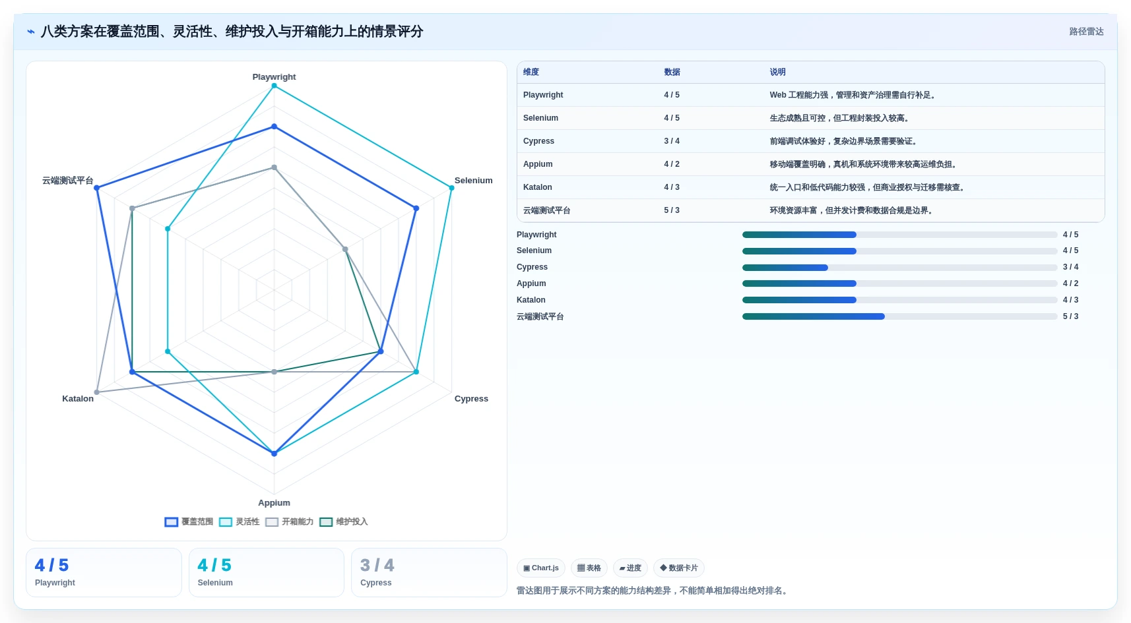Click the blue data point at Appium axis
1131x623 pixels.
point(274,454)
